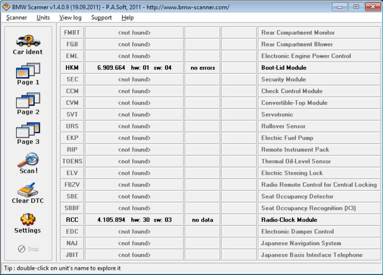Viewport: 383px width, 275px height.
Task: Switch to the Page 1 view
Action: 27,74
